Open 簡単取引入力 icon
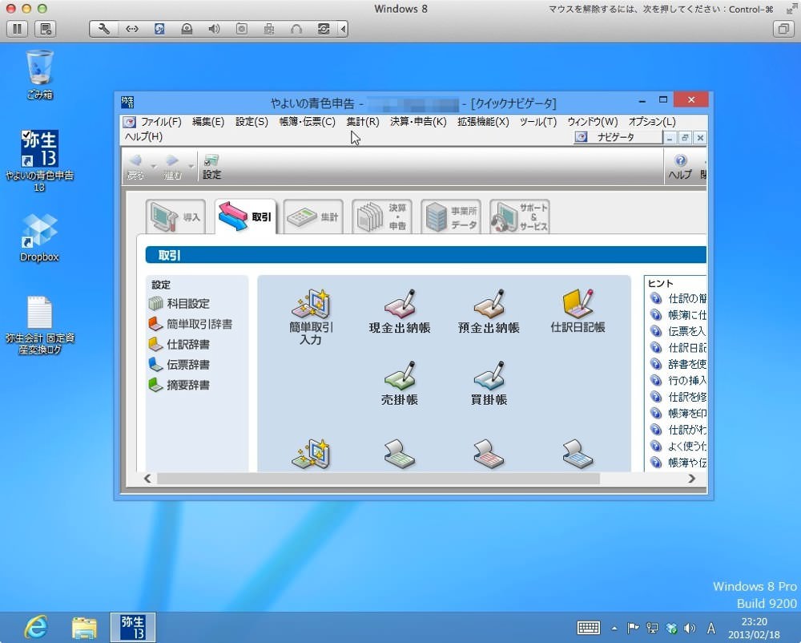The height and width of the screenshot is (643, 801). pos(311,317)
